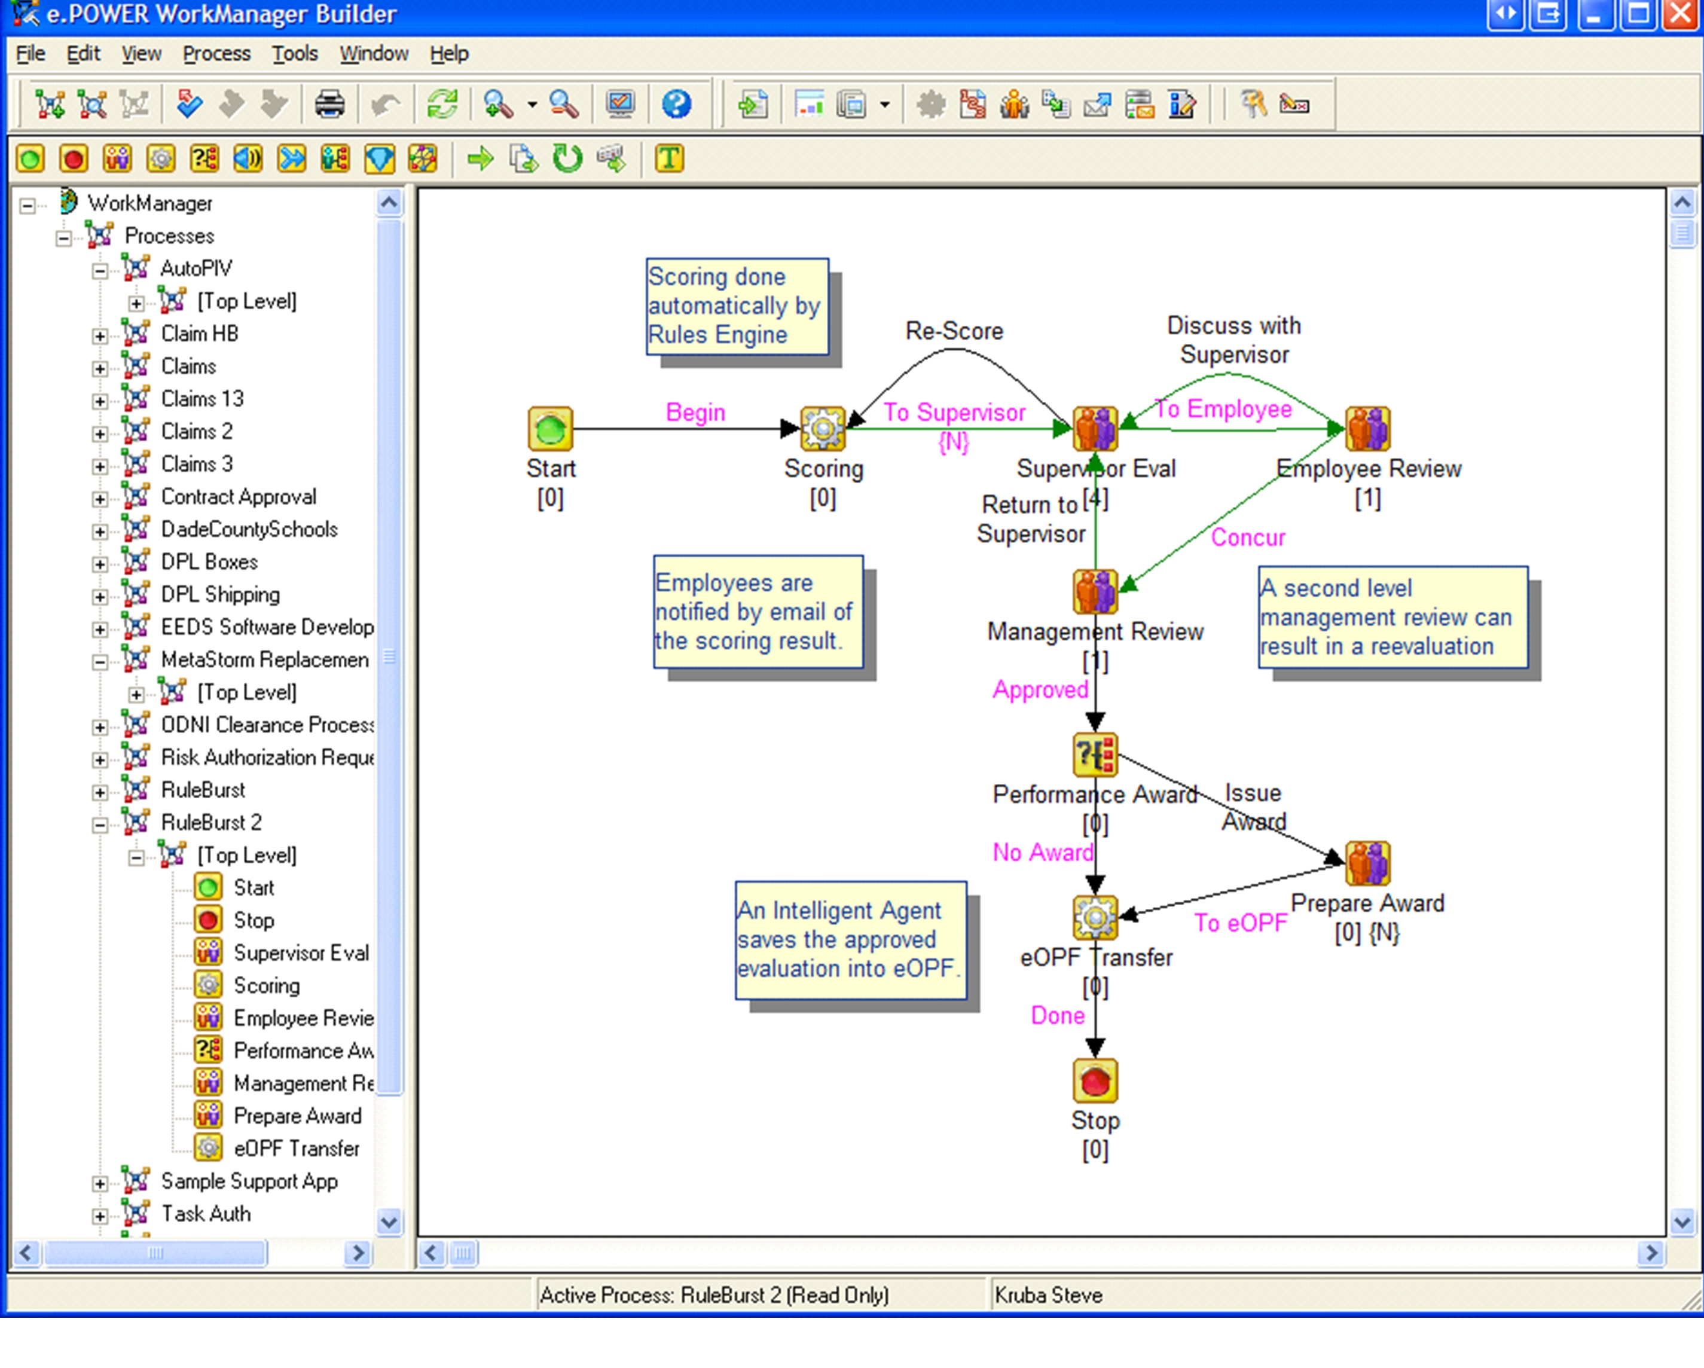Click the info with pencil icon
1704x1368 pixels.
(1181, 104)
